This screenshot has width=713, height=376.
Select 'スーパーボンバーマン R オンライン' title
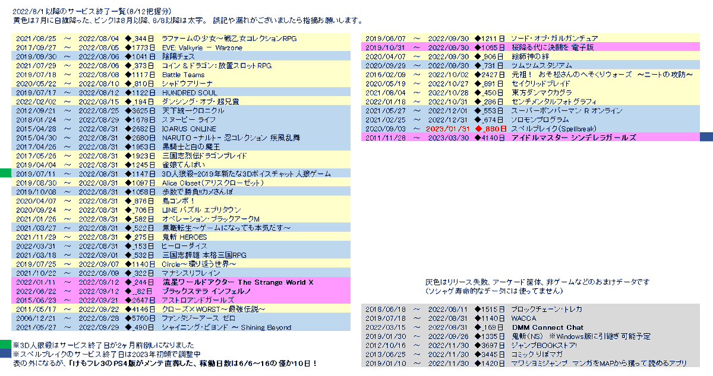point(567,110)
